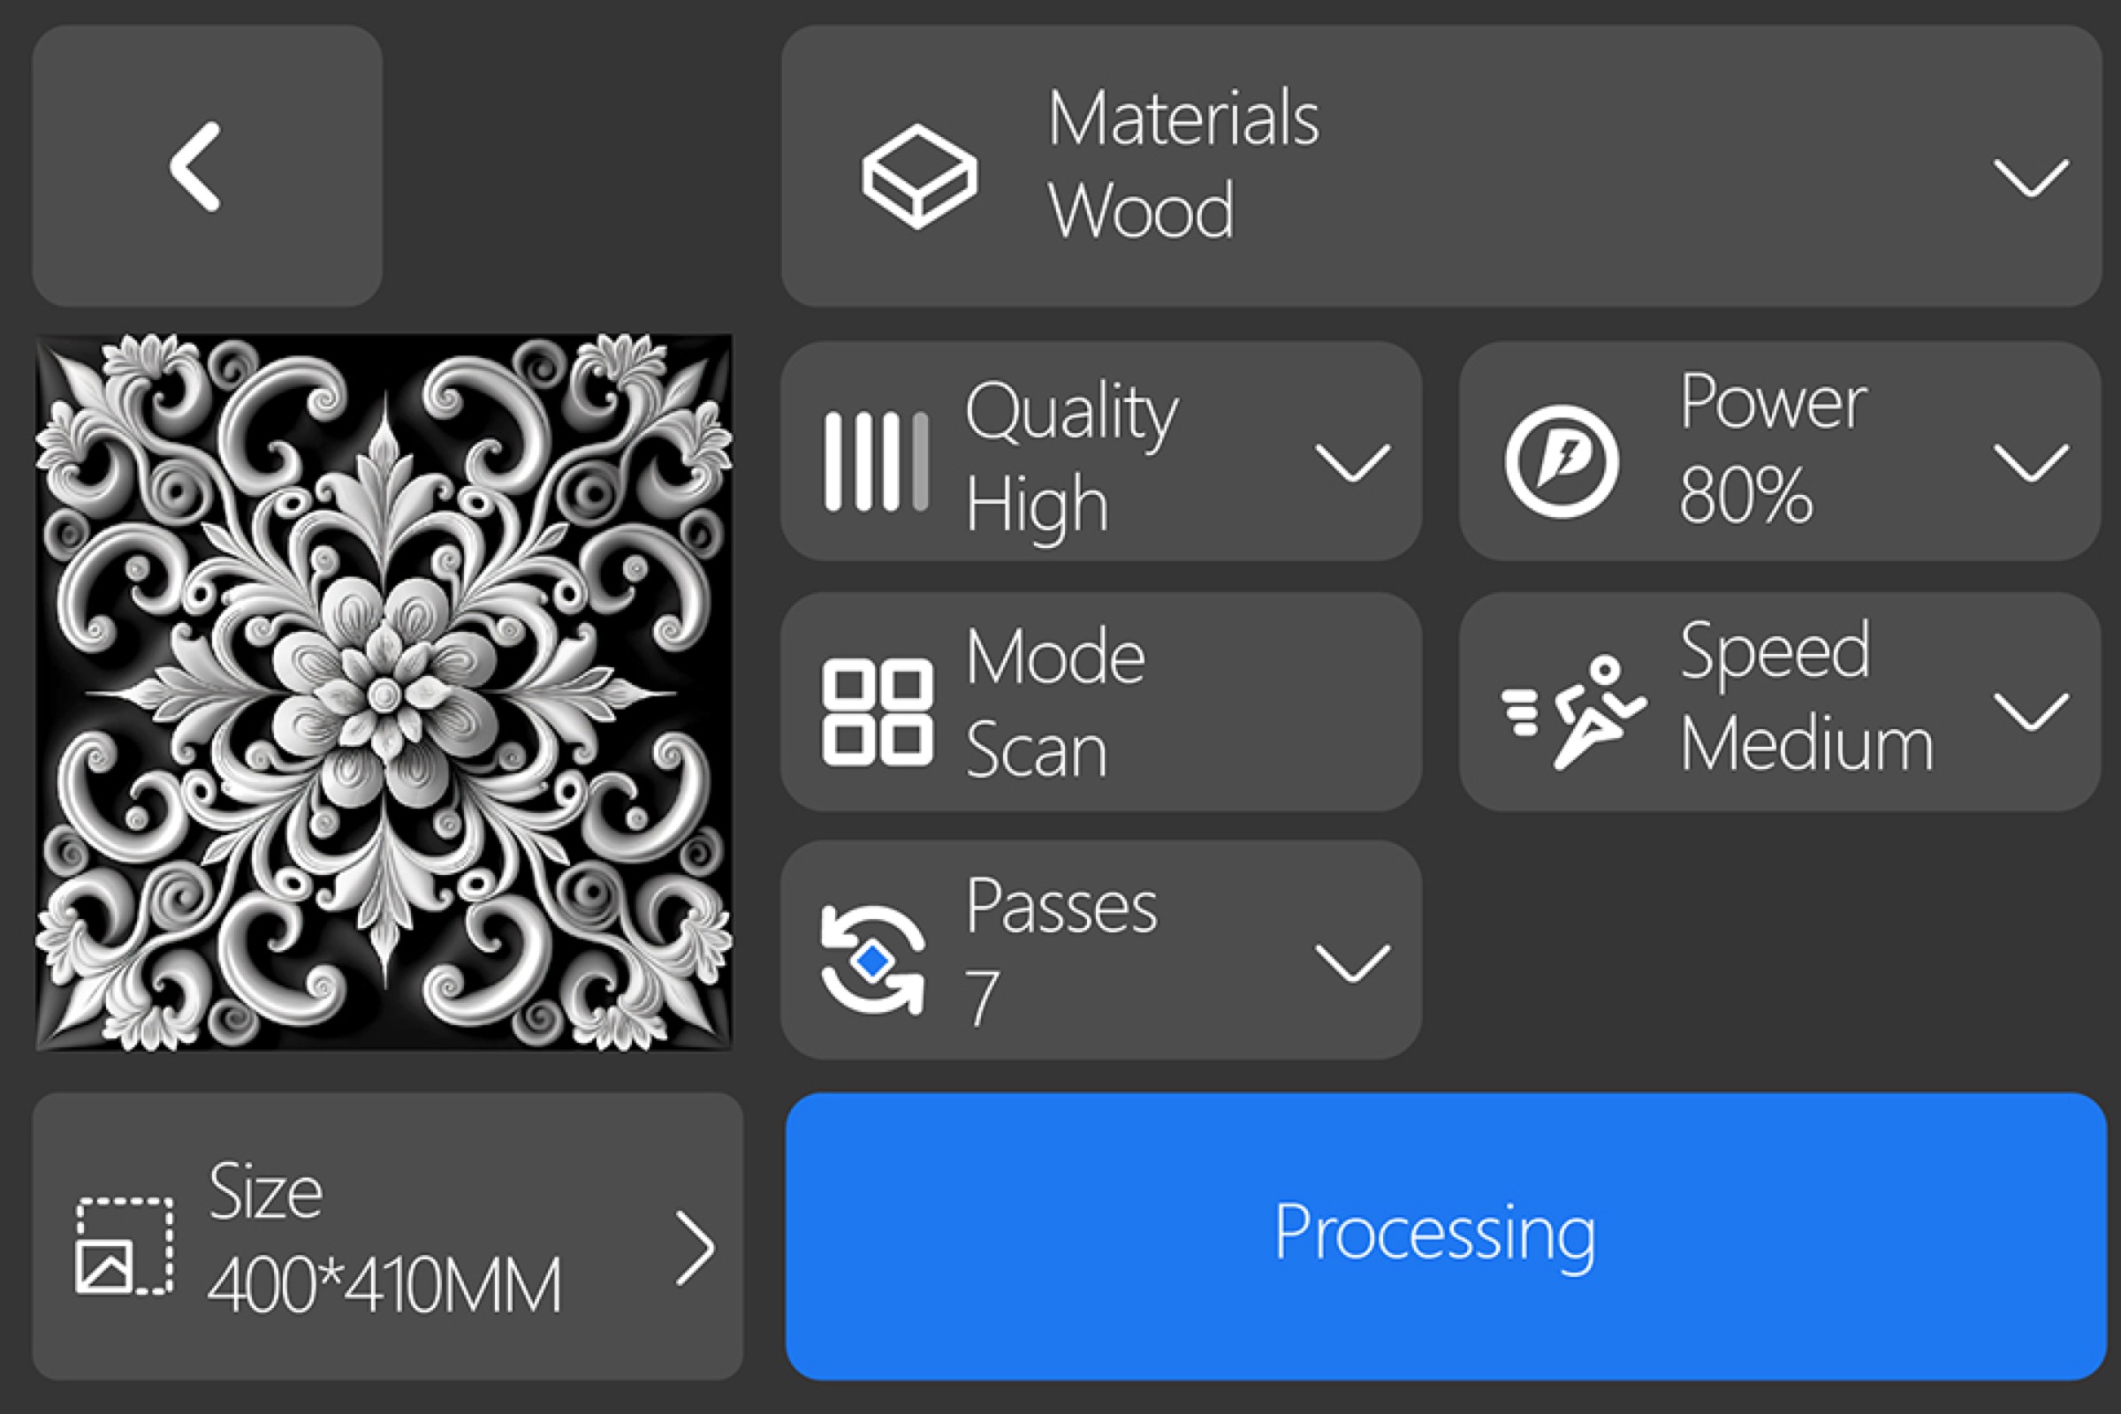Click the Size image-frame icon
Screen dimensions: 2121x1414
click(125, 1246)
